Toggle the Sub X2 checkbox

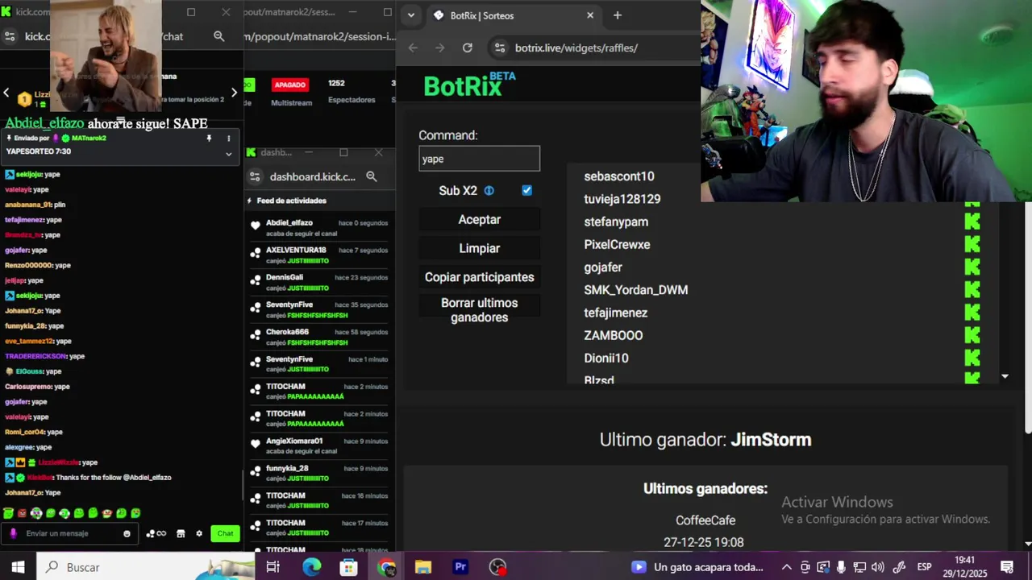pyautogui.click(x=526, y=191)
